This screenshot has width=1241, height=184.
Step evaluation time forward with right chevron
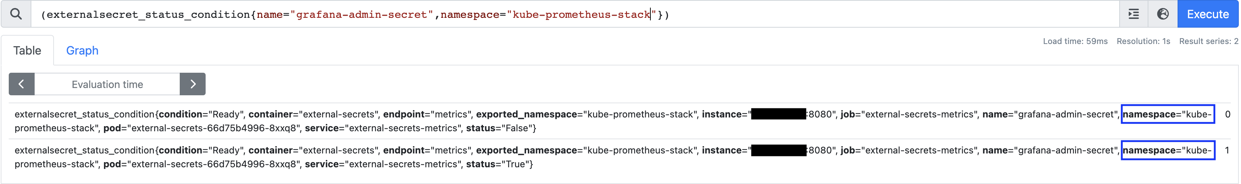pos(193,84)
